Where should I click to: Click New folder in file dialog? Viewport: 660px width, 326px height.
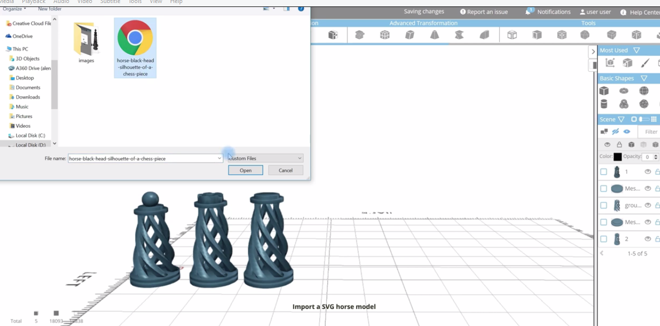point(50,9)
